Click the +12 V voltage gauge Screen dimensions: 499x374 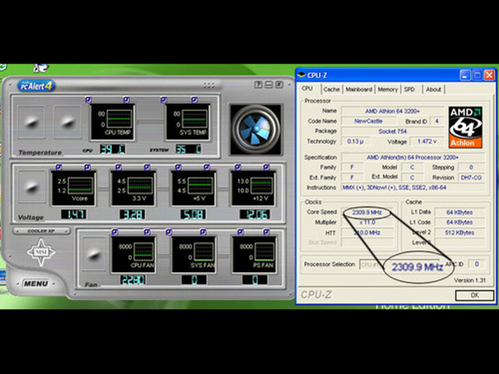tap(253, 189)
